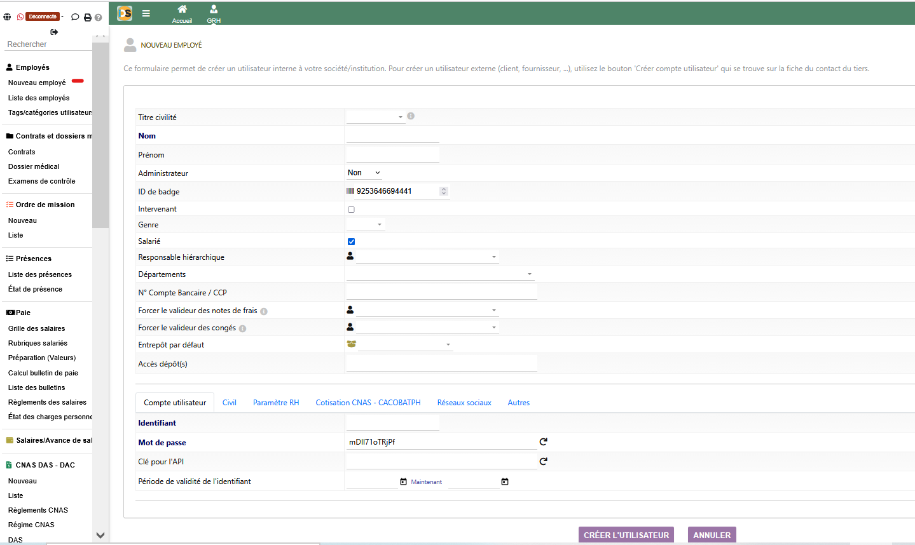Open the print icon in top bar
The height and width of the screenshot is (545, 915).
88,17
